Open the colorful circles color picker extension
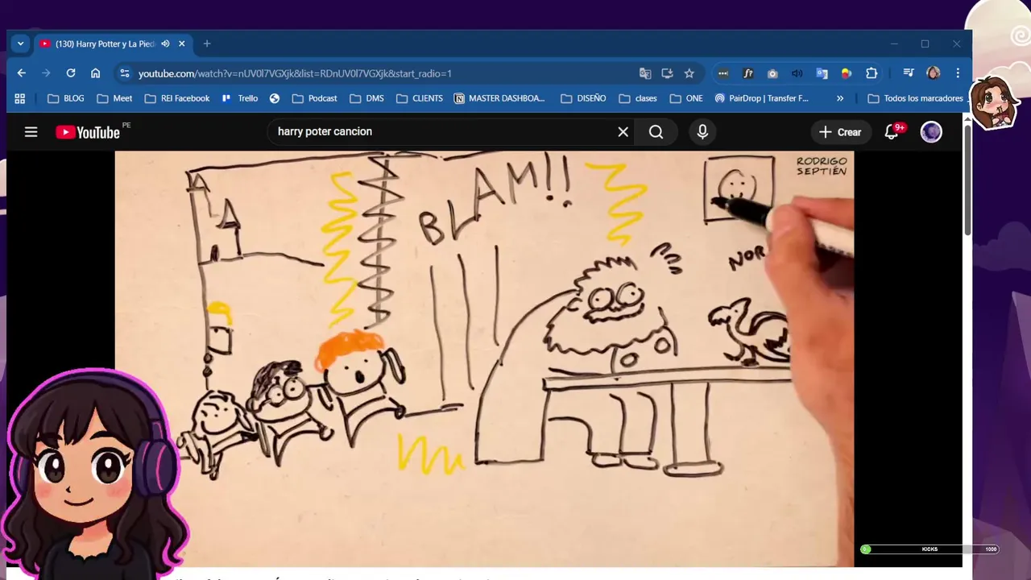This screenshot has height=580, width=1031. click(x=847, y=73)
